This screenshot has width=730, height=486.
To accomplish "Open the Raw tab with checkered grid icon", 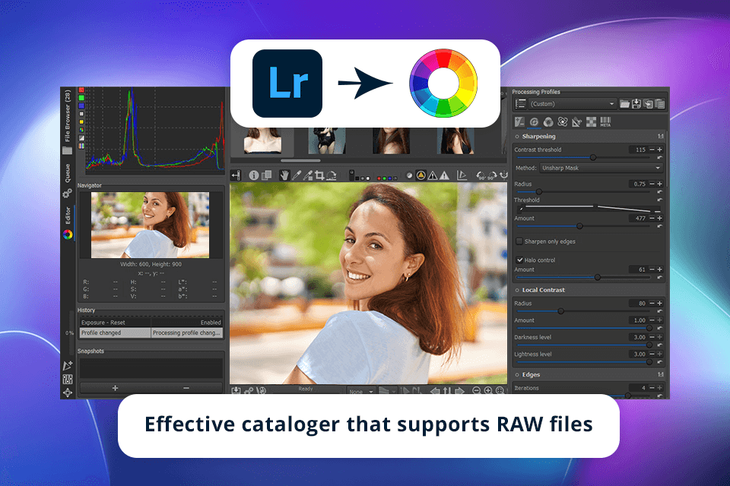I will click(592, 121).
